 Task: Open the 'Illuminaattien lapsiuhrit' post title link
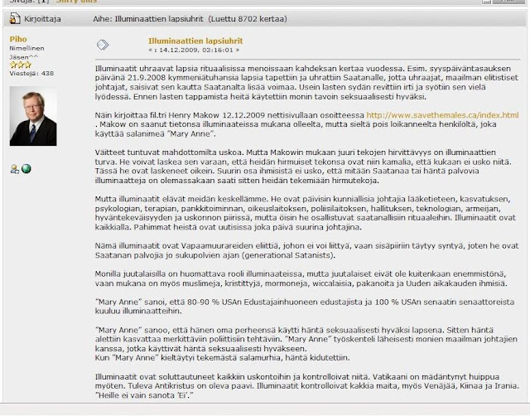(x=195, y=41)
